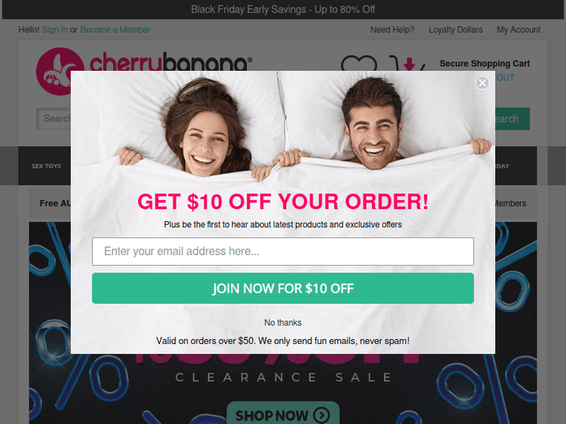Open Loyalty Dollars page
566x424 pixels.
click(x=456, y=29)
